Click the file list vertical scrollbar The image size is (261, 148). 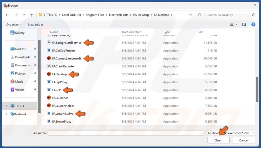(x=257, y=89)
